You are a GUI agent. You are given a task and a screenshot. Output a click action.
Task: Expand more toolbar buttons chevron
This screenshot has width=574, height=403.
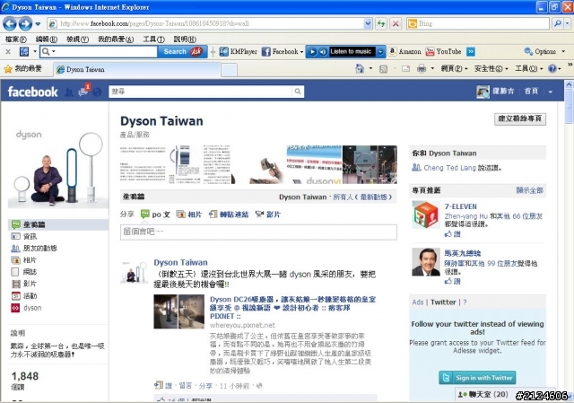tap(471, 52)
